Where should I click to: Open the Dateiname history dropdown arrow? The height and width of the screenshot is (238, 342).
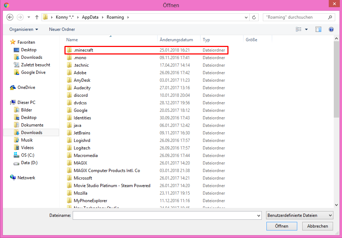coord(259,215)
